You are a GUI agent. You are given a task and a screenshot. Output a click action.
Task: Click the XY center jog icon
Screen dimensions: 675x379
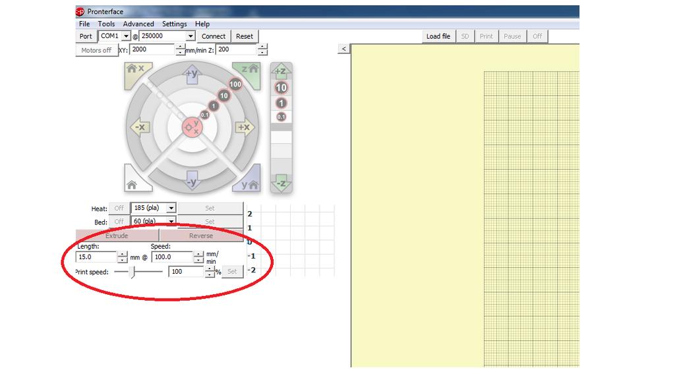pyautogui.click(x=192, y=127)
